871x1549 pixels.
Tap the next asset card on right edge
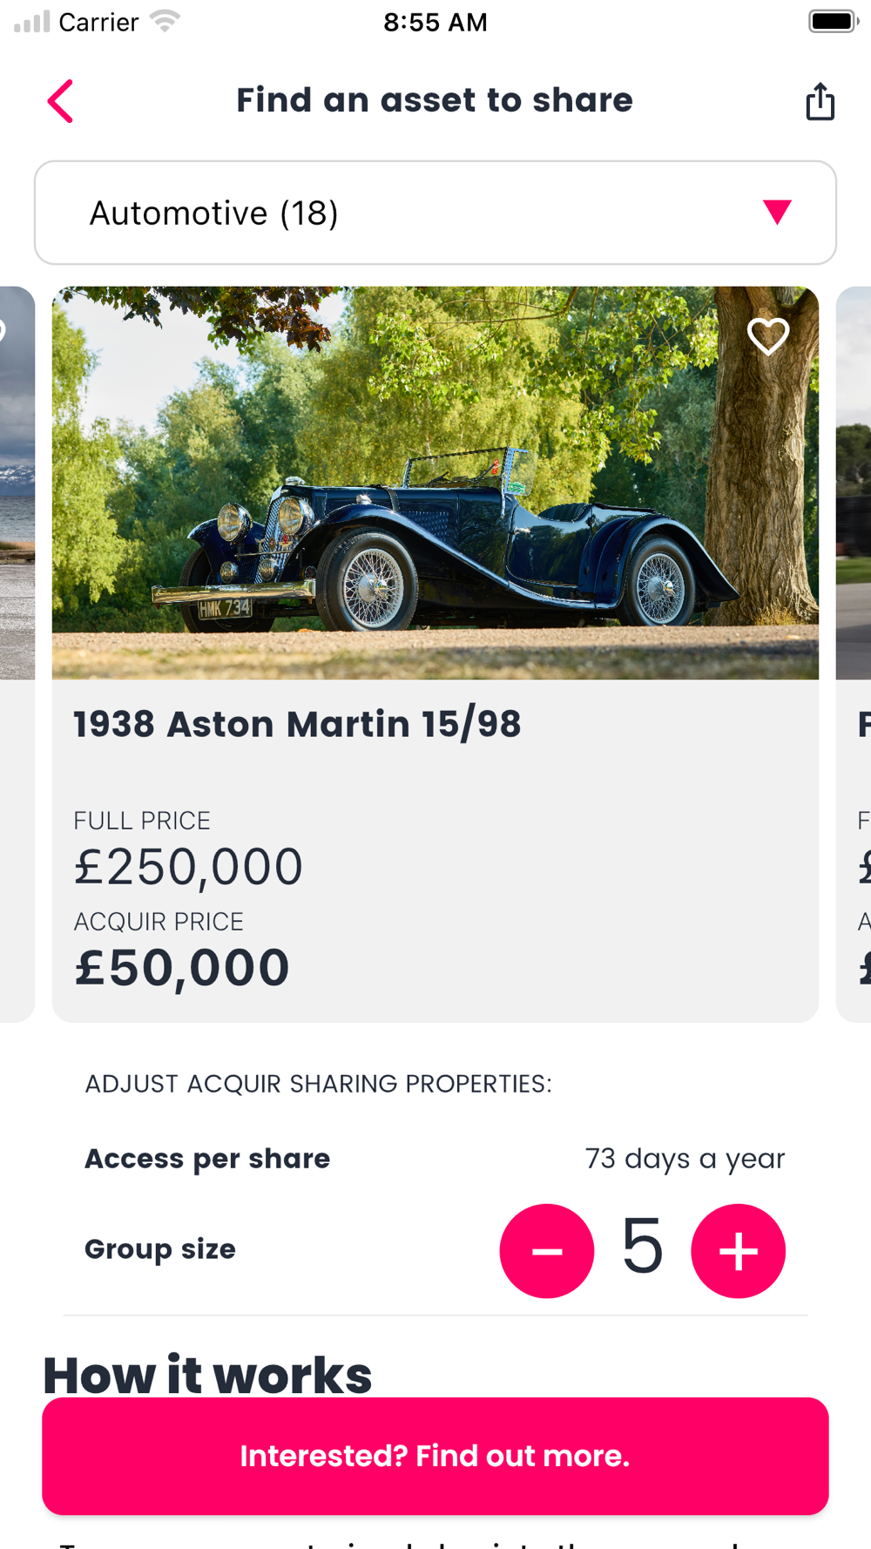point(854,653)
